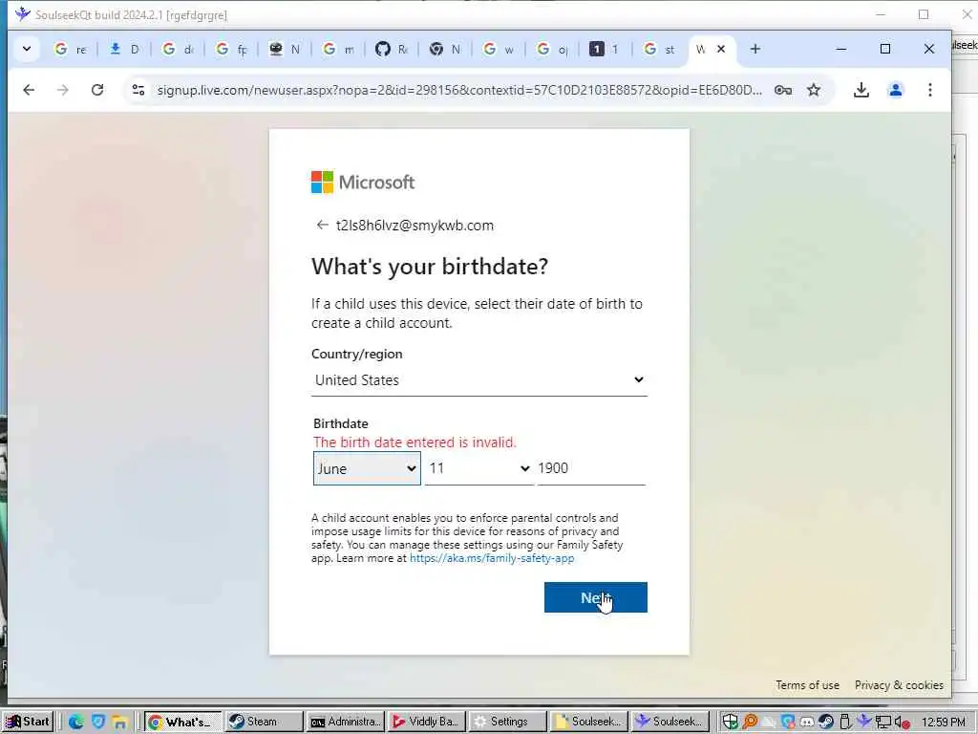Click Windows Security tray icon
The image size is (978, 734).
tap(730, 723)
